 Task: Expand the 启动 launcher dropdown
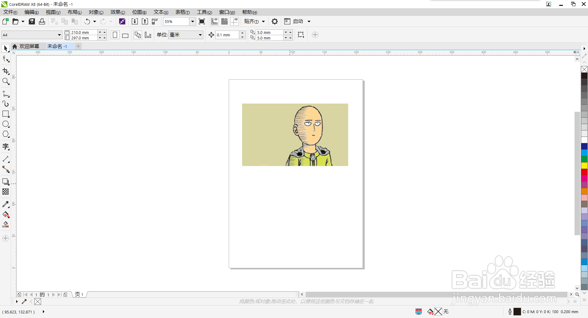point(309,21)
